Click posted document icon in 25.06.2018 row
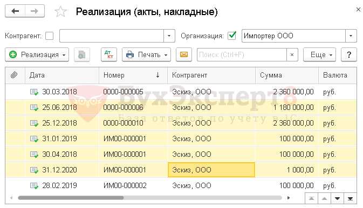 coord(35,108)
